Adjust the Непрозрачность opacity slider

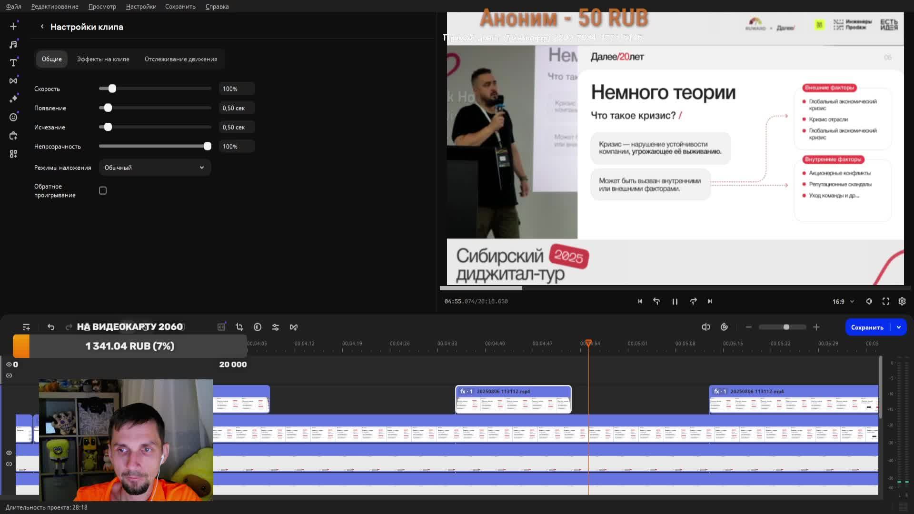click(x=207, y=146)
